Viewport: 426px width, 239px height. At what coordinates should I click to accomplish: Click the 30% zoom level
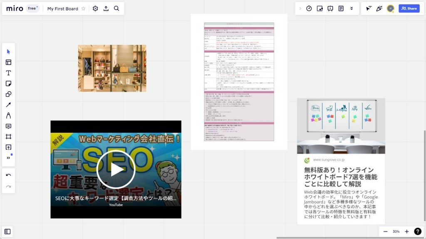point(396,232)
